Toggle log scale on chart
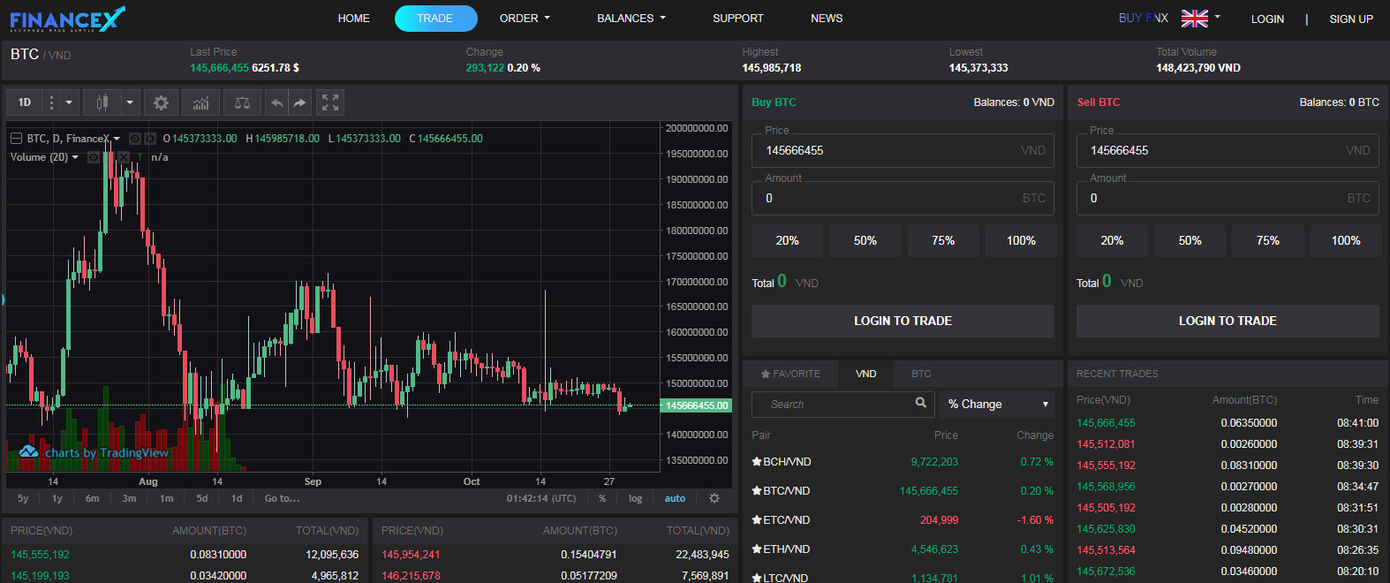Image resolution: width=1390 pixels, height=583 pixels. [x=635, y=498]
